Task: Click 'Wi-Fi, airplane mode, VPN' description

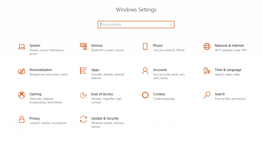Action: [231, 50]
